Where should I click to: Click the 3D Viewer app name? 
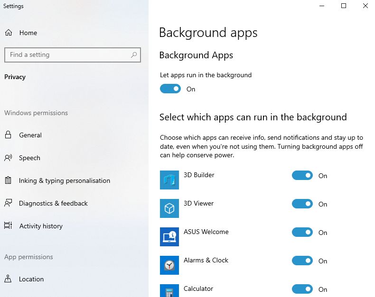198,203
